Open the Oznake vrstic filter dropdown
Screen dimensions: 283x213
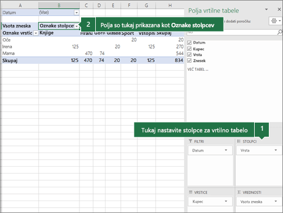click(x=36, y=33)
